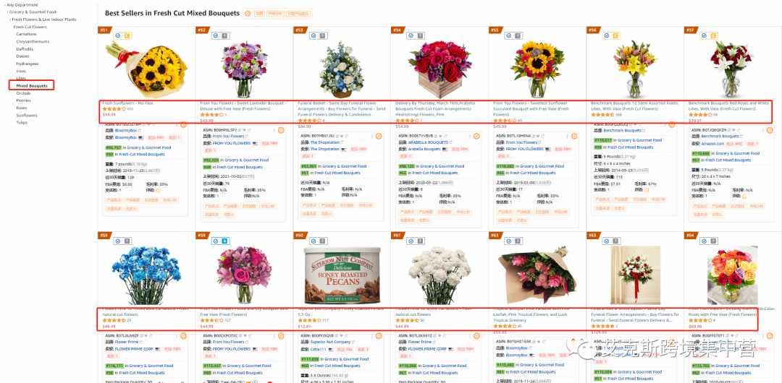Open the Roses category
This screenshot has width=782, height=383.
pyautogui.click(x=22, y=108)
